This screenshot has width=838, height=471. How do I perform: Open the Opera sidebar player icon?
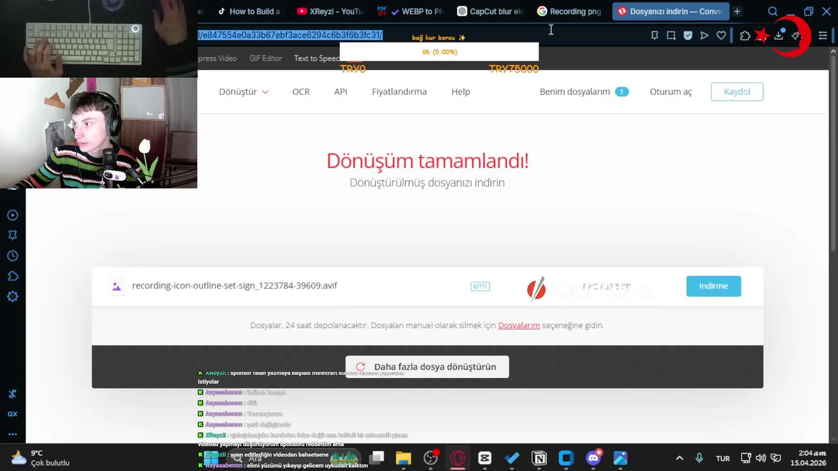click(x=12, y=215)
